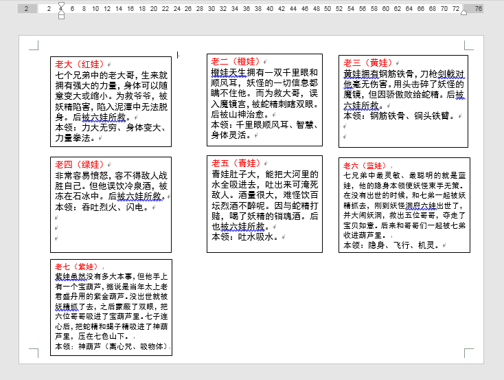Click ruler number 40
The height and width of the screenshot is (380, 504).
tap(270, 9)
